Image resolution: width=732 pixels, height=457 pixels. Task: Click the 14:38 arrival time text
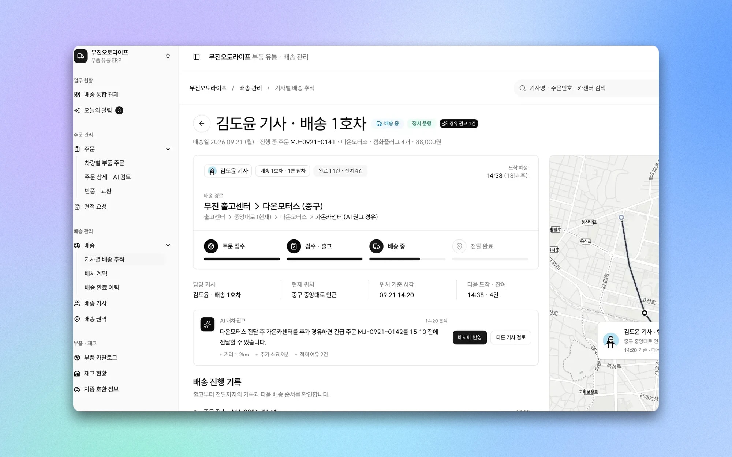point(494,176)
